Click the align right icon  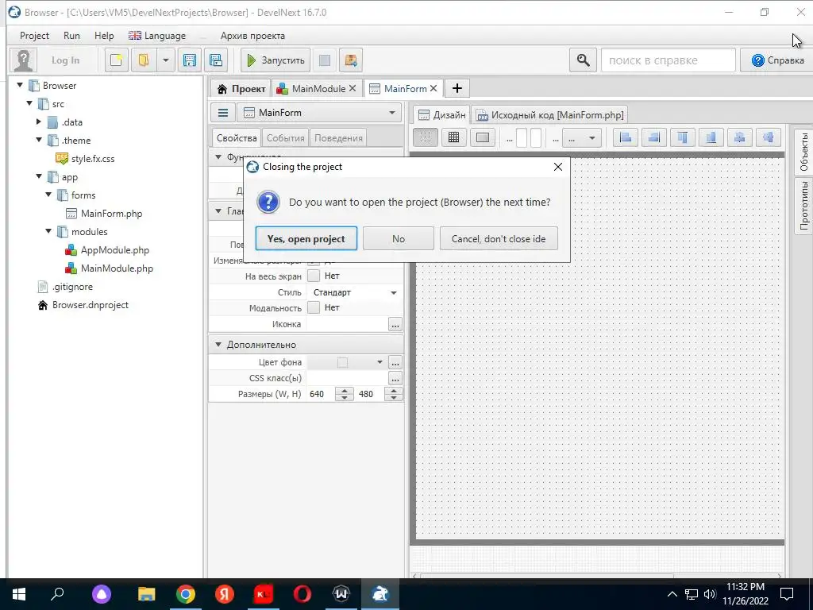point(654,137)
